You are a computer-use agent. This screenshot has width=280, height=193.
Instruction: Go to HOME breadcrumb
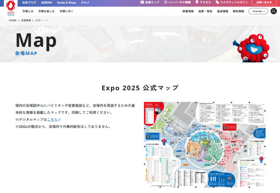coord(13,21)
